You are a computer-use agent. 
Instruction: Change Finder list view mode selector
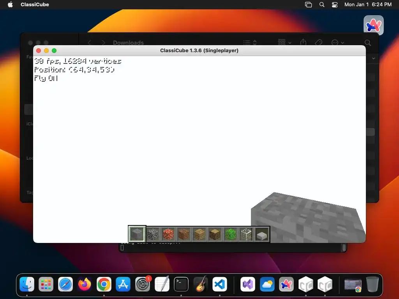250,42
